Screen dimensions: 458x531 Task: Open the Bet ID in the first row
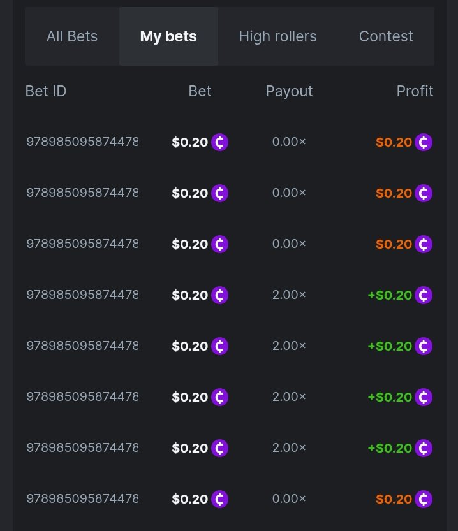[82, 142]
